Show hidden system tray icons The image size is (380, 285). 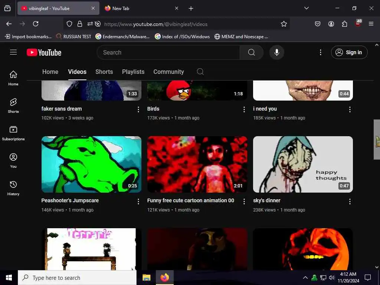point(305,278)
